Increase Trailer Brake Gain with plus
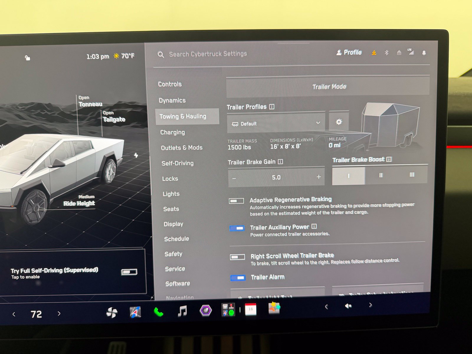 point(319,177)
